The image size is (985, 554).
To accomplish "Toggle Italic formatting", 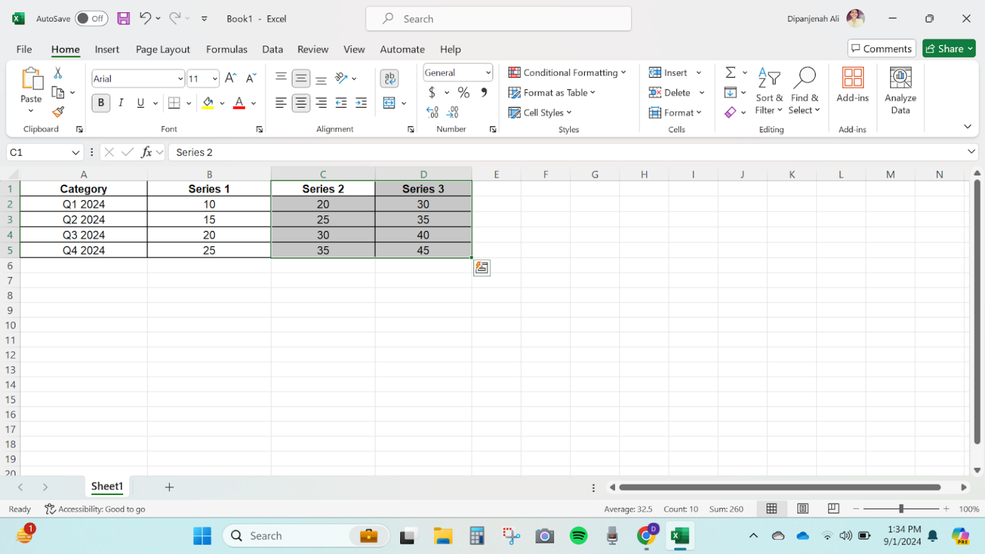I will click(121, 103).
